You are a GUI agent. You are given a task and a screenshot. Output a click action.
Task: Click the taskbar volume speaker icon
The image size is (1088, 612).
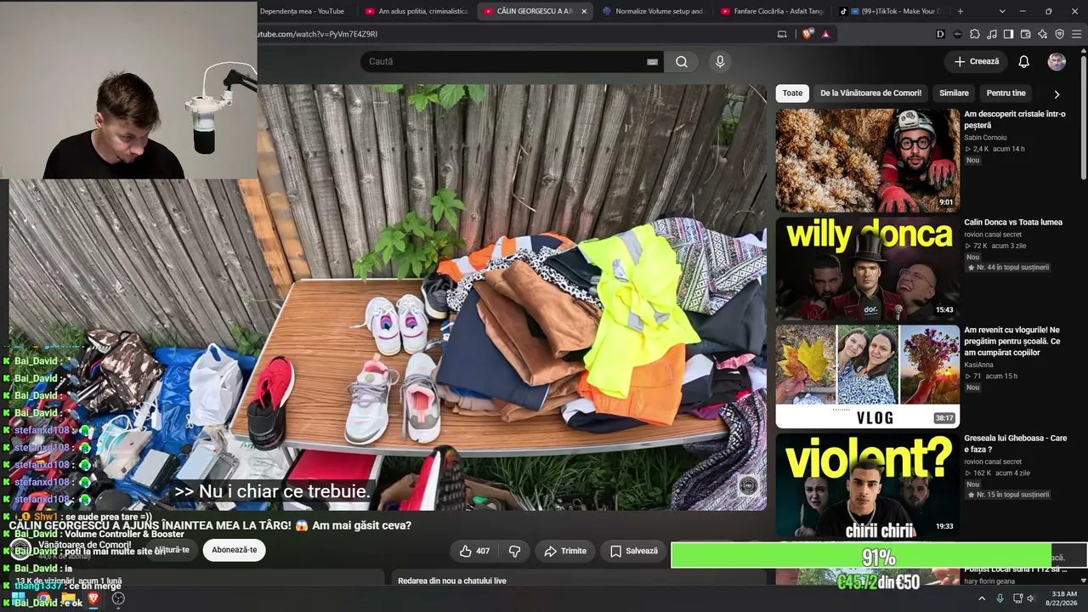(x=1030, y=598)
